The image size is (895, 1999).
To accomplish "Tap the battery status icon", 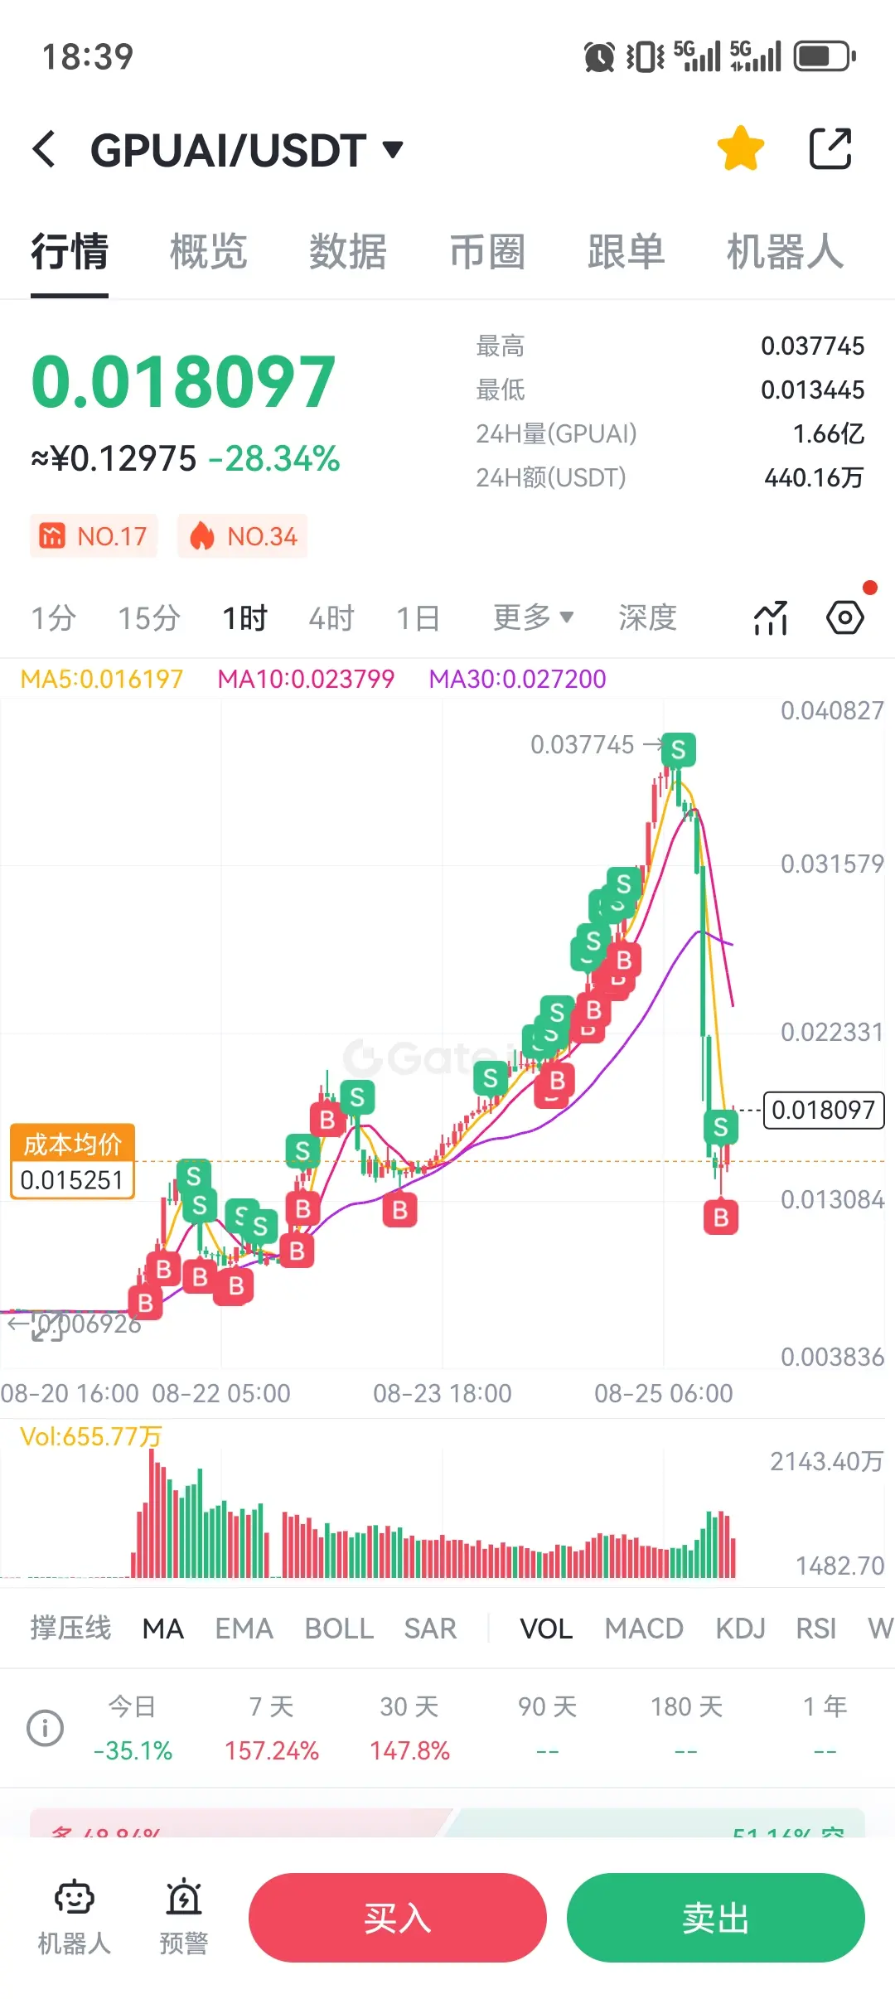I will coord(825,56).
